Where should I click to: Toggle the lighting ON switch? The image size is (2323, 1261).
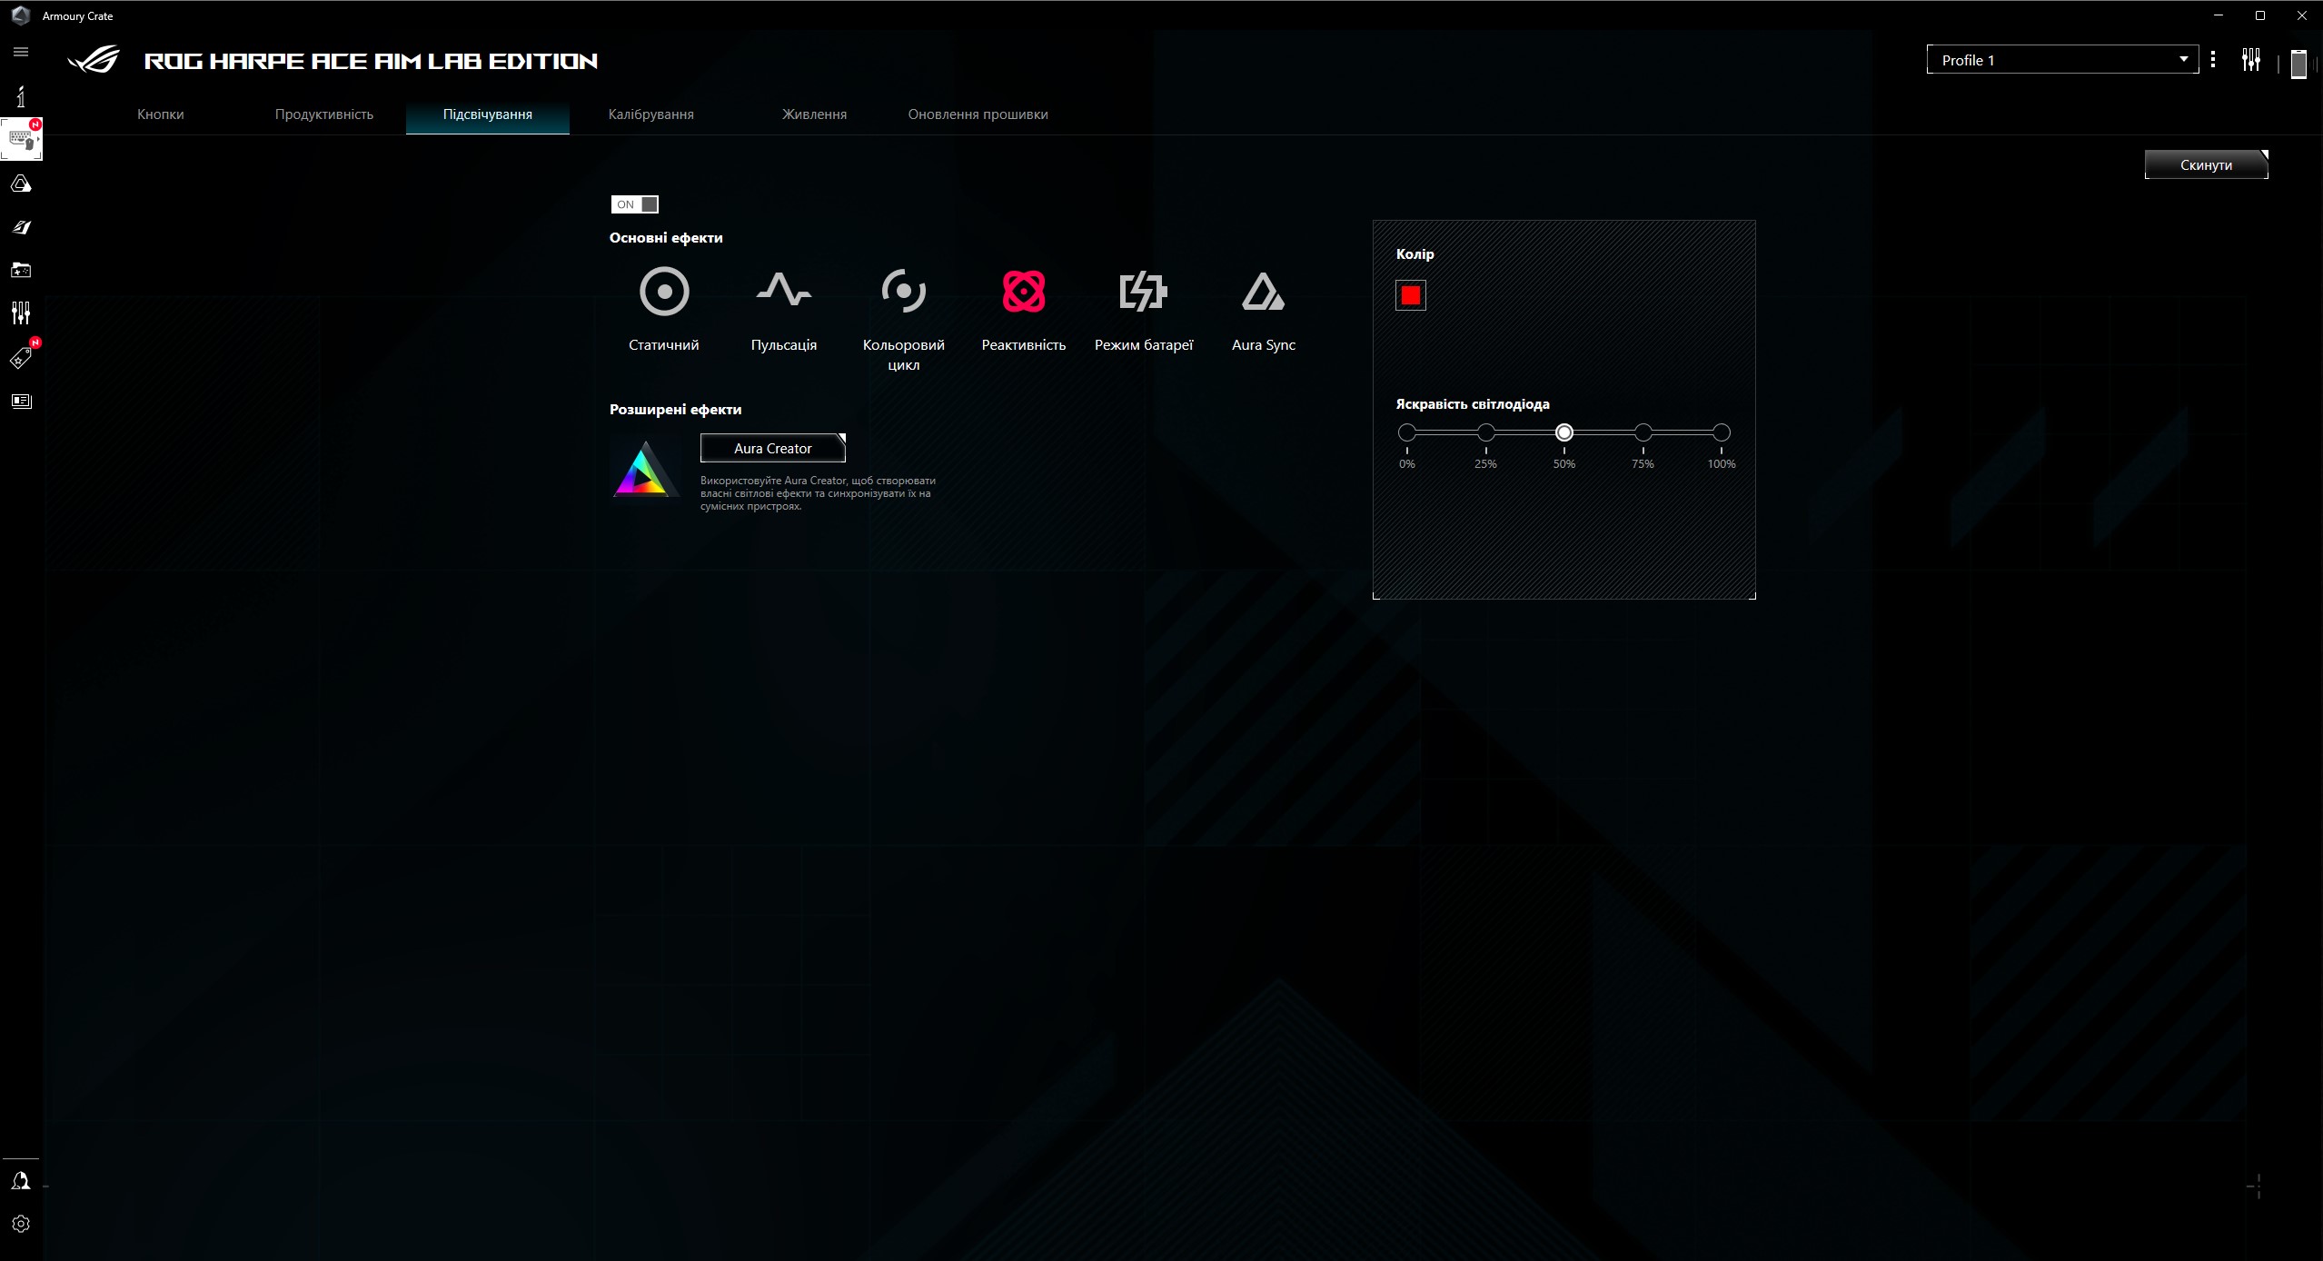point(635,204)
